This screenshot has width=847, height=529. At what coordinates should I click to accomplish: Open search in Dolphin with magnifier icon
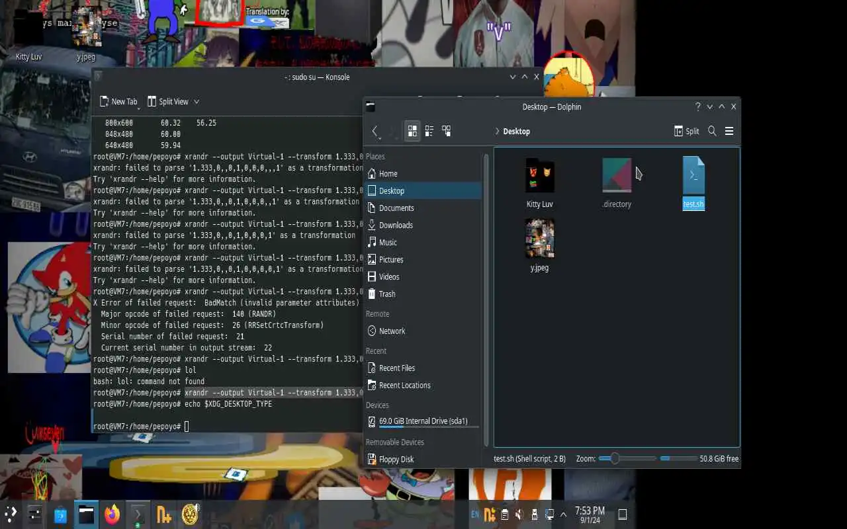click(x=712, y=131)
